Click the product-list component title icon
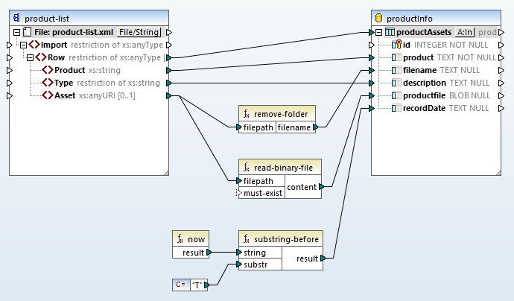Image resolution: width=514 pixels, height=301 pixels. point(15,18)
